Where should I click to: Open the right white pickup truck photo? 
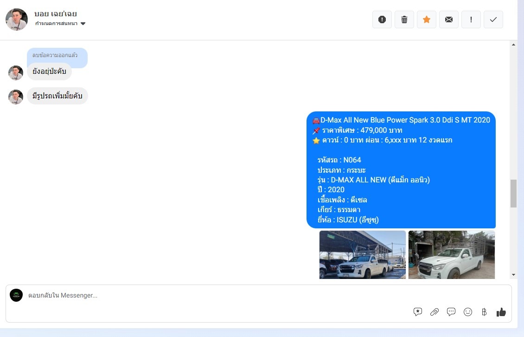[452, 255]
